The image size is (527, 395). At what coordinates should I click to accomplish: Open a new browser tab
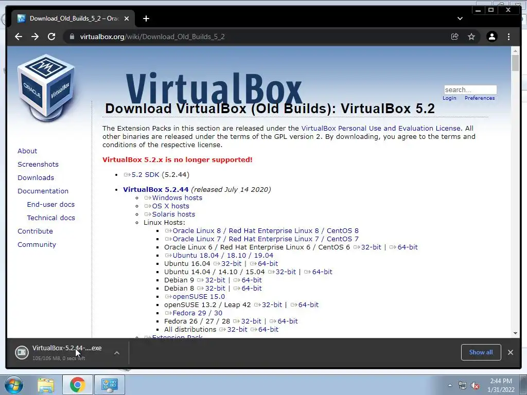coord(146,19)
